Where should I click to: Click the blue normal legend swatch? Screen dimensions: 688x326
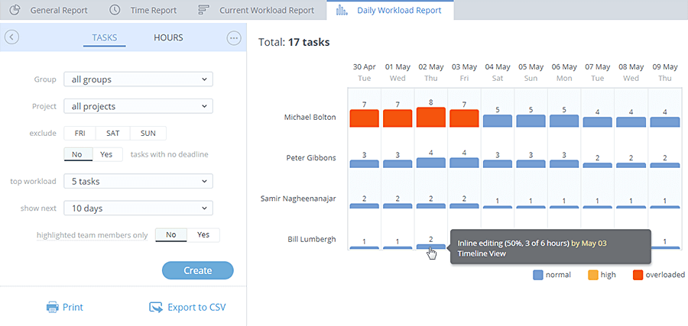538,275
